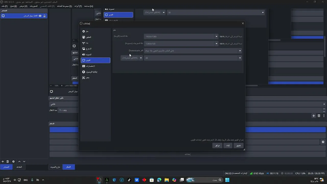Click CPU: 1.8% status text
327x184 pixels.
pyautogui.click(x=300, y=173)
